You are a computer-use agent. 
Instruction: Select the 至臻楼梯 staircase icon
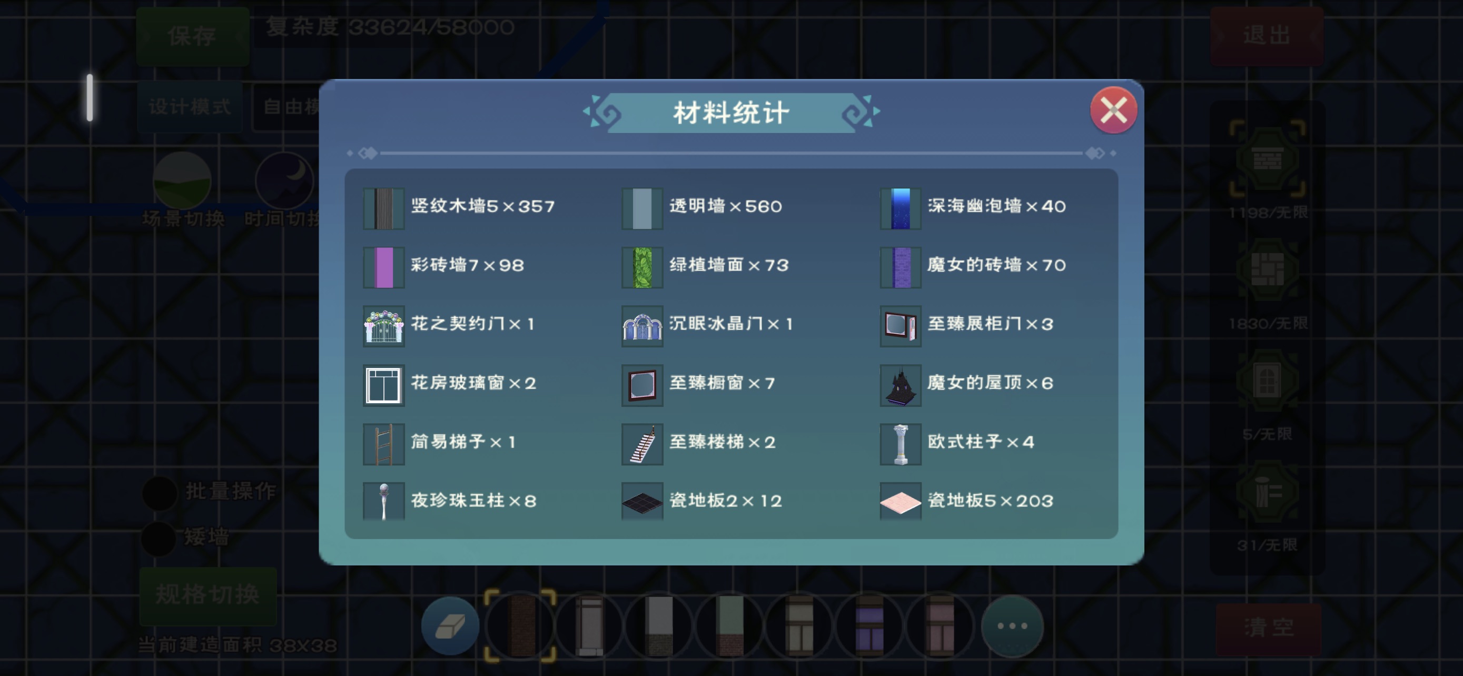coord(642,444)
